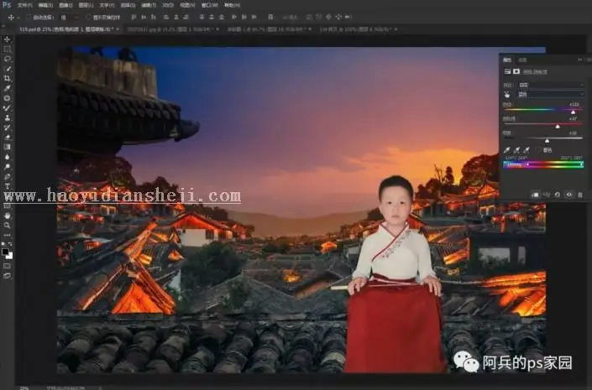Pick the add-to-sample eyedropper in Properties

(x=517, y=150)
